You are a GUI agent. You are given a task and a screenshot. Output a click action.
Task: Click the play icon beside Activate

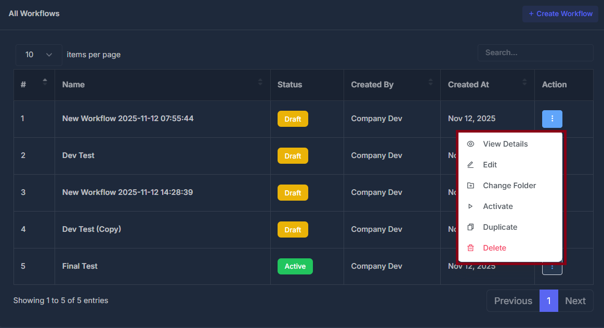[x=471, y=206]
